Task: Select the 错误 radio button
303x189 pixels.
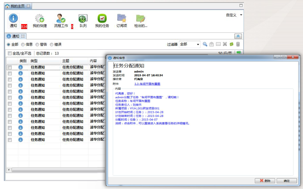Action: [x=52, y=44]
